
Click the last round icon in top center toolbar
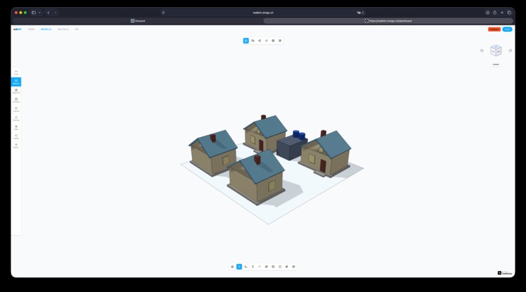pyautogui.click(x=280, y=40)
